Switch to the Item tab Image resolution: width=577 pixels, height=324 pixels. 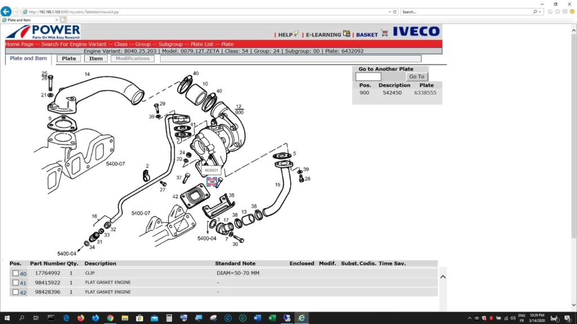[x=95, y=58]
